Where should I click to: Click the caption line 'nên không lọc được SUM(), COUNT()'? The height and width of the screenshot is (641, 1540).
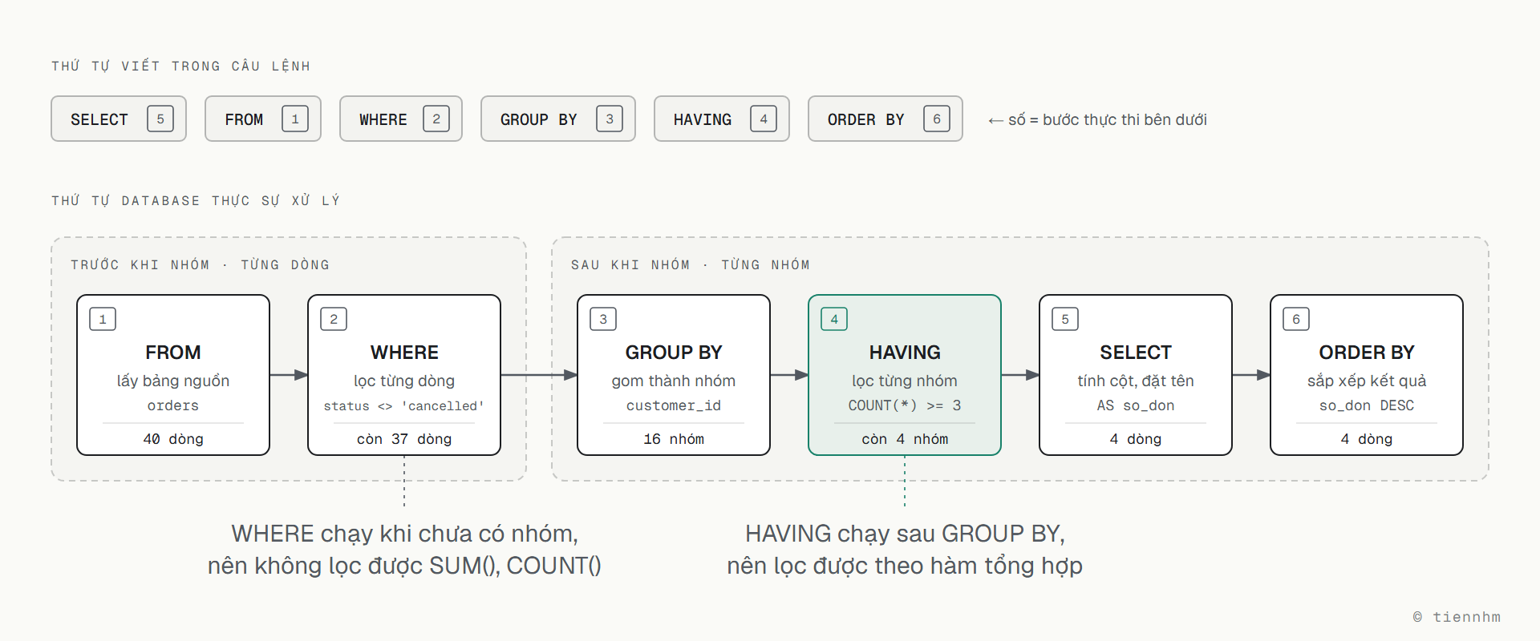coord(404,566)
